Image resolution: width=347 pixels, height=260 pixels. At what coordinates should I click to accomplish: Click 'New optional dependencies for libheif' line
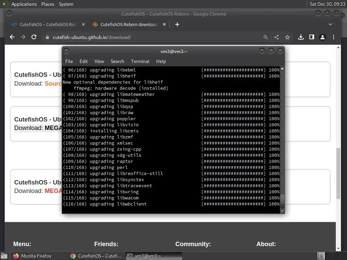click(113, 82)
